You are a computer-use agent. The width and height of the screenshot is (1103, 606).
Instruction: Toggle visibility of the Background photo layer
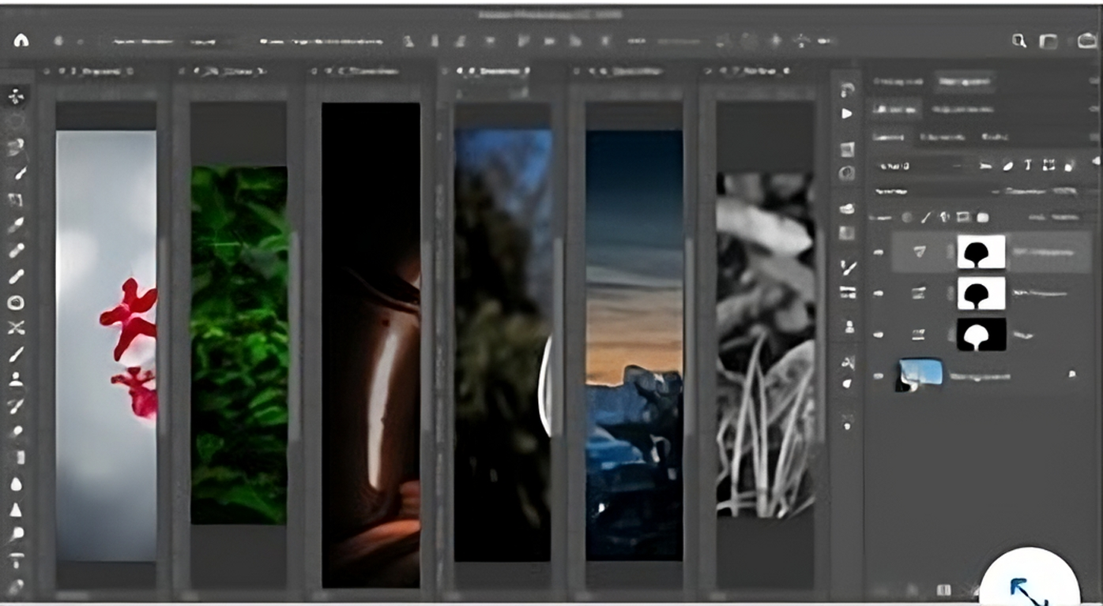879,376
